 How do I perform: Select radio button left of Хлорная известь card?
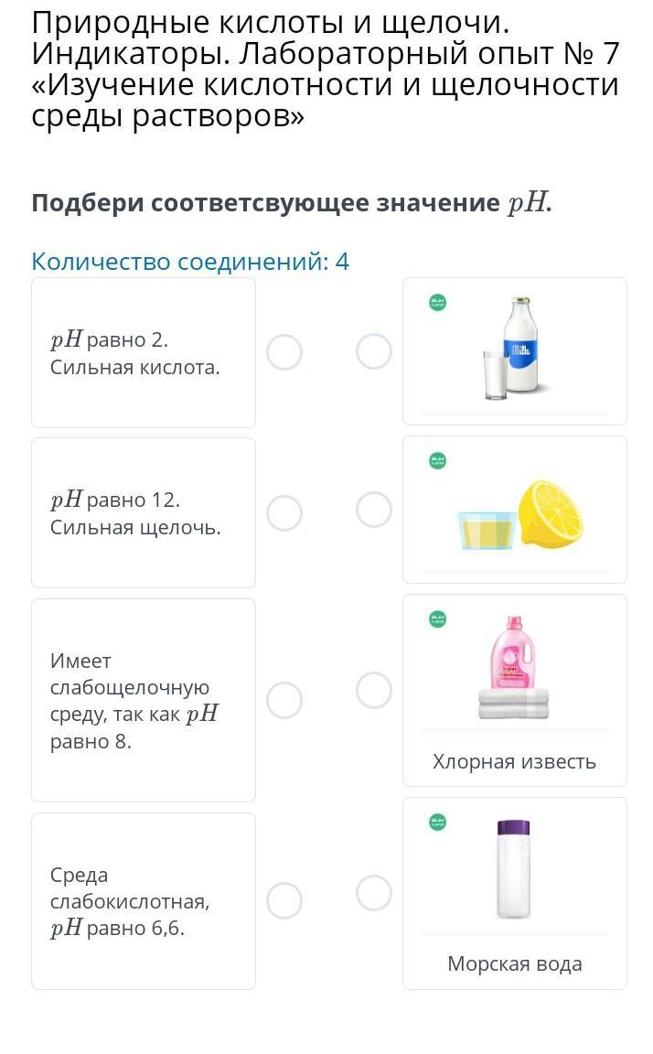(x=374, y=690)
